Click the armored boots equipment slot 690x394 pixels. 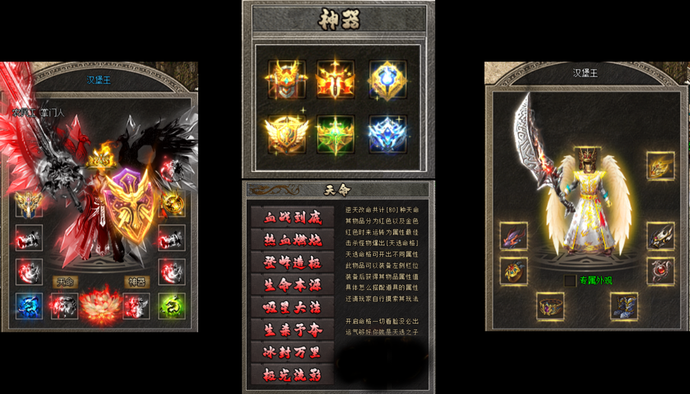click(x=623, y=306)
